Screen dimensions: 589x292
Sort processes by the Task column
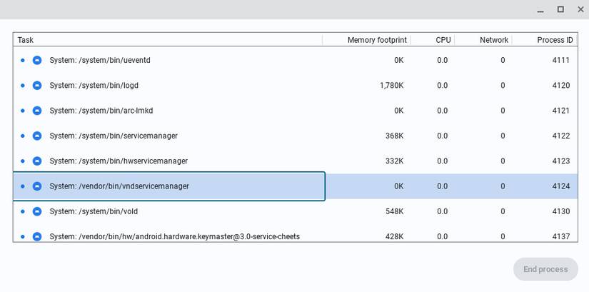click(26, 40)
